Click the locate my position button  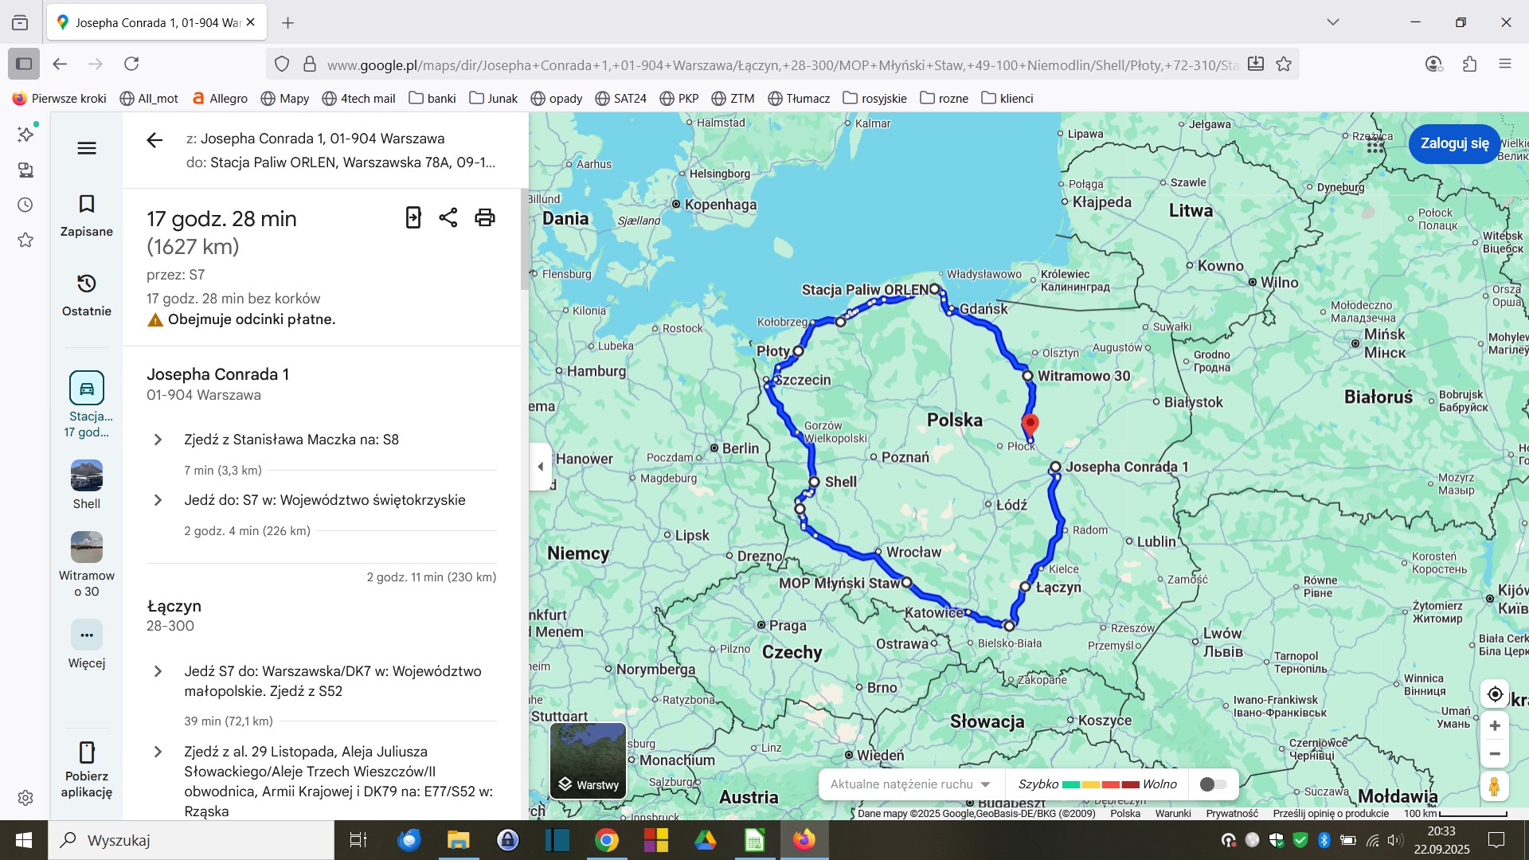(x=1495, y=694)
